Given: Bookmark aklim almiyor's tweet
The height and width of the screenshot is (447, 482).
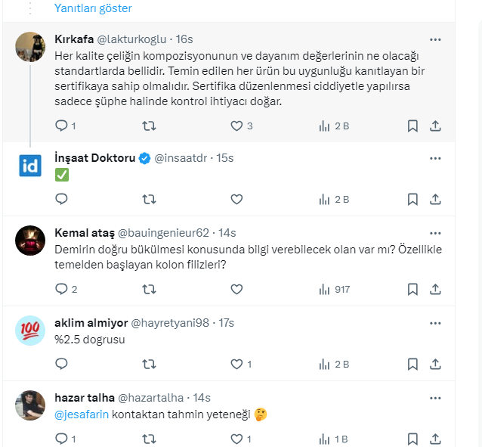Looking at the screenshot, I should [x=412, y=364].
